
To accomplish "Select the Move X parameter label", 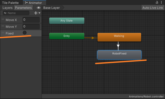I will (11, 20).
